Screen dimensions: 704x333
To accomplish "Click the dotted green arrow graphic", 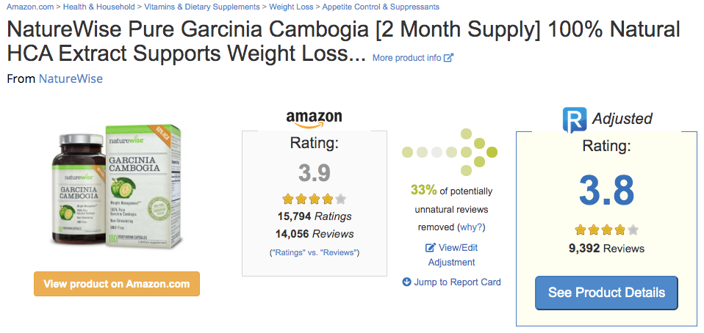I will (450, 152).
